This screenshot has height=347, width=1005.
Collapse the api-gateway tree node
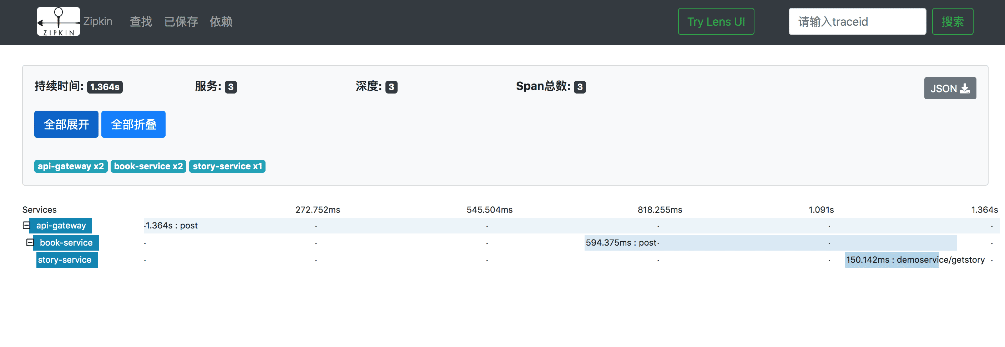tap(26, 225)
